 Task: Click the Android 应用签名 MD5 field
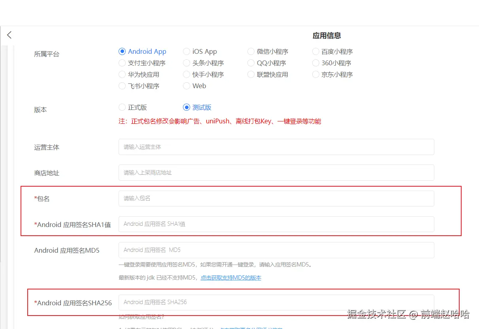click(276, 250)
